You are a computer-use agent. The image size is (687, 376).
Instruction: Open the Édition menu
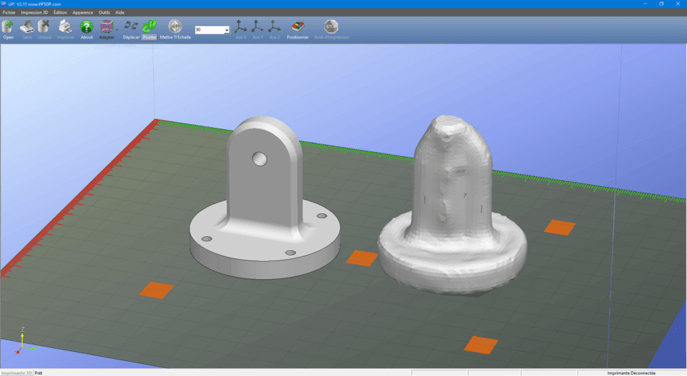pos(60,12)
